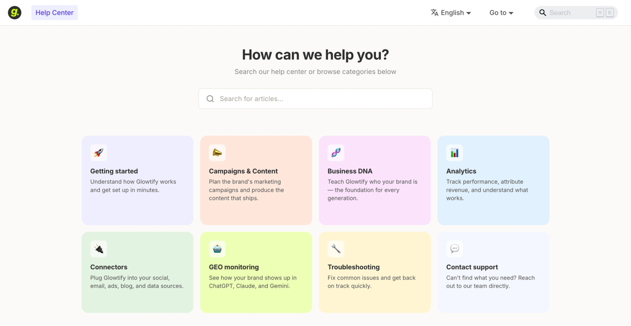Expand the English language dropdown

click(x=451, y=13)
